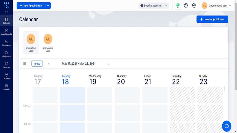
Task: Open the Appointments sidebar section
Action: [6, 32]
